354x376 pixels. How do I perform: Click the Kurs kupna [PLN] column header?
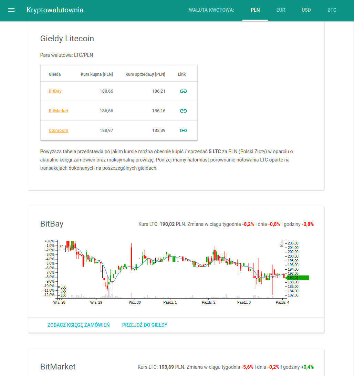(x=96, y=74)
